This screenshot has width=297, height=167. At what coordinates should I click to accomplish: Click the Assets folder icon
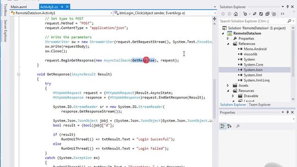point(235,85)
